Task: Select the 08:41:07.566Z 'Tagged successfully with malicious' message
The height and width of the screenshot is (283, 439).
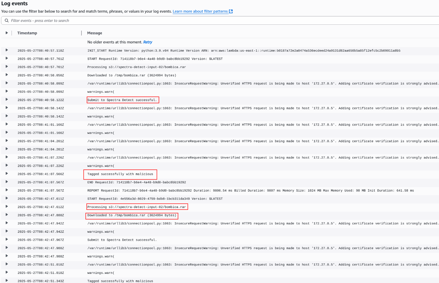Action: [x=120, y=174]
